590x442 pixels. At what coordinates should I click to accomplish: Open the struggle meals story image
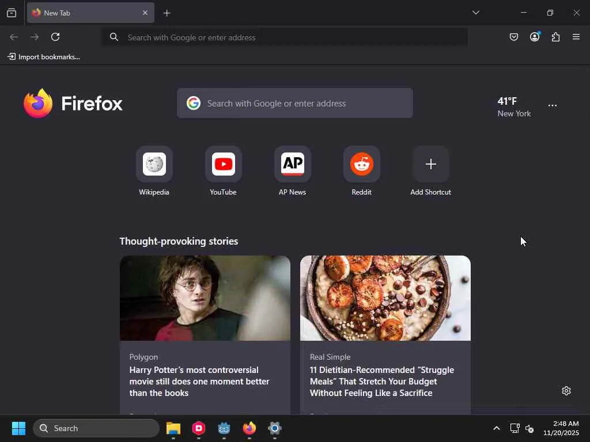(x=385, y=298)
